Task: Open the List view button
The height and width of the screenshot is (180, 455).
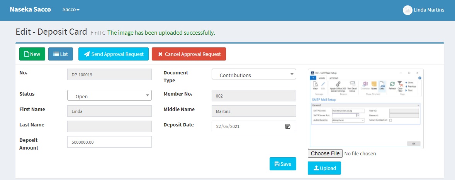Action: coord(60,54)
